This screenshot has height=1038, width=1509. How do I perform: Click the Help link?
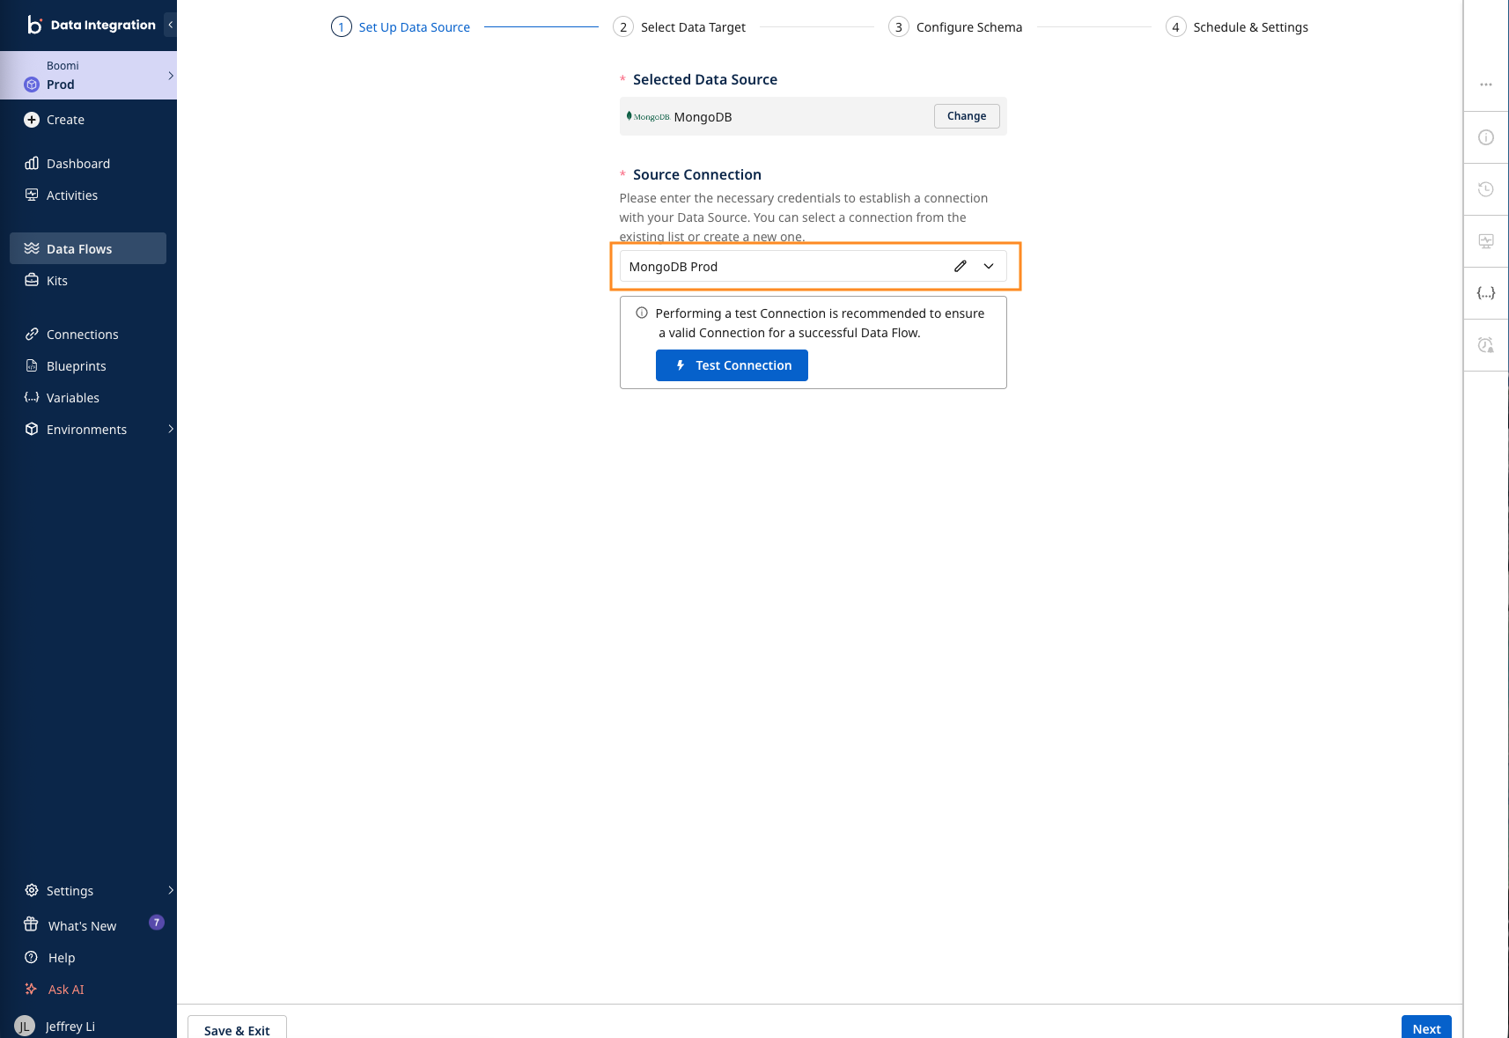point(62,958)
